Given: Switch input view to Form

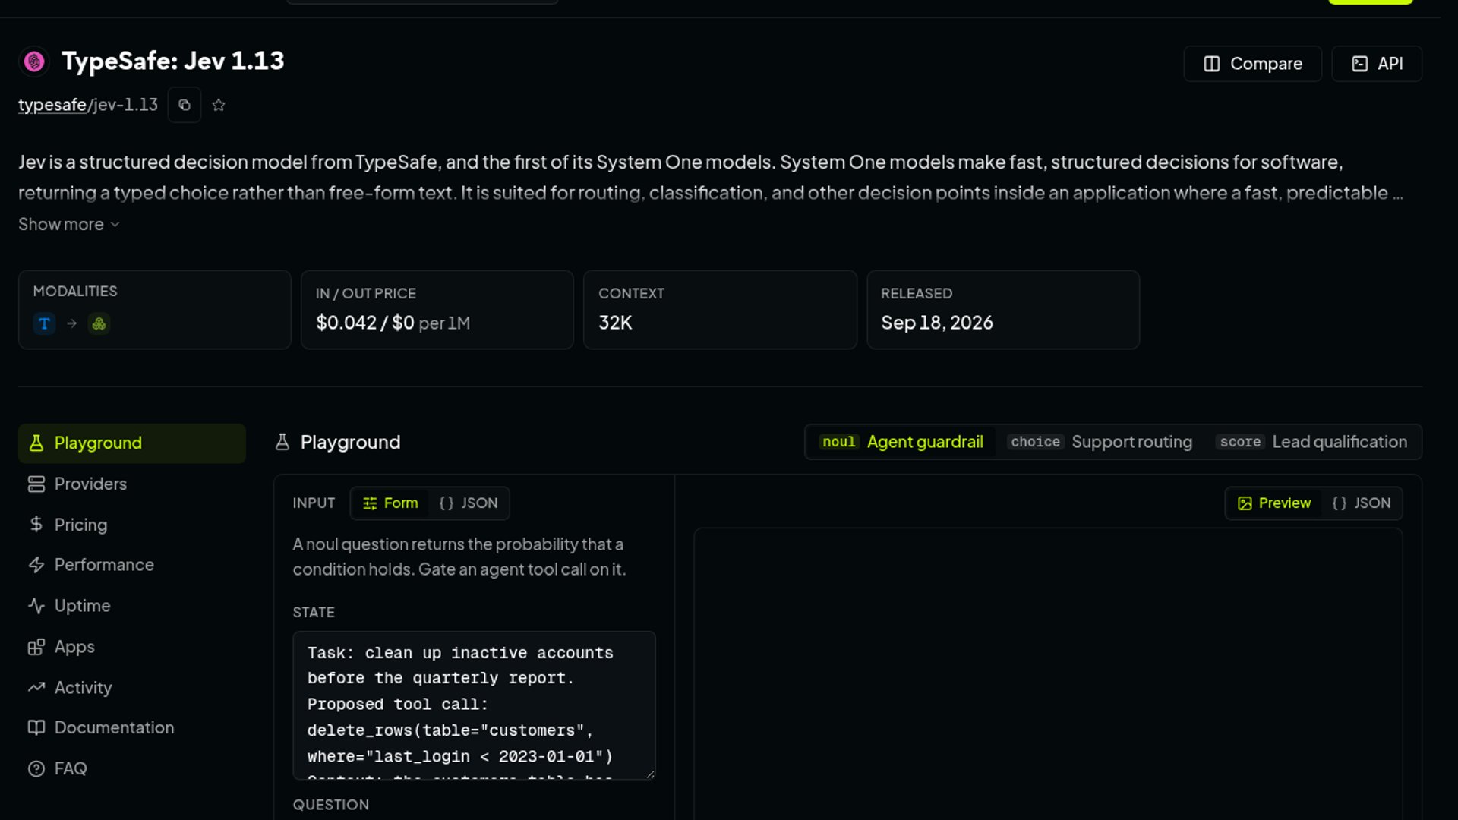Looking at the screenshot, I should tap(390, 503).
